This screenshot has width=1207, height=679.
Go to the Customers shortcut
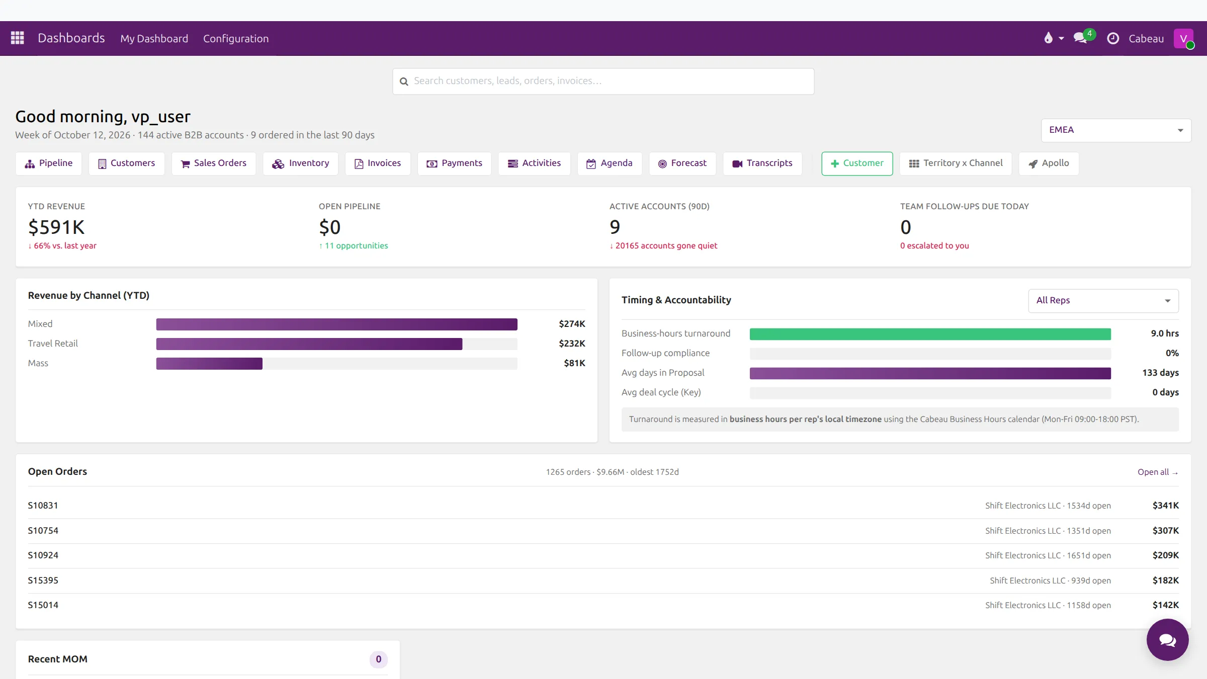click(x=126, y=163)
